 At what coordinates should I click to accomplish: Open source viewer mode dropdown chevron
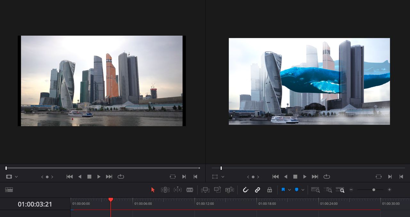tap(16, 177)
